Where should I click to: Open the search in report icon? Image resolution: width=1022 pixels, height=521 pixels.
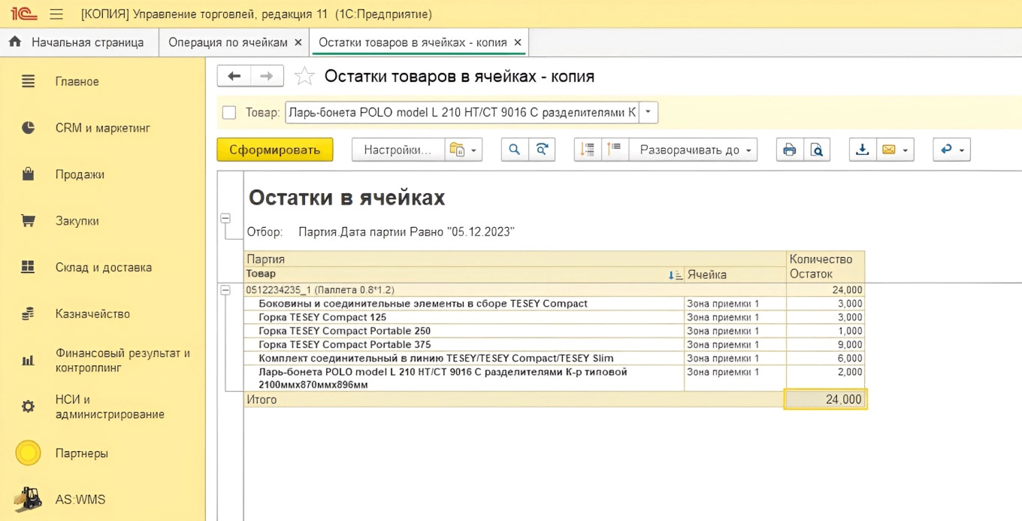(x=515, y=149)
